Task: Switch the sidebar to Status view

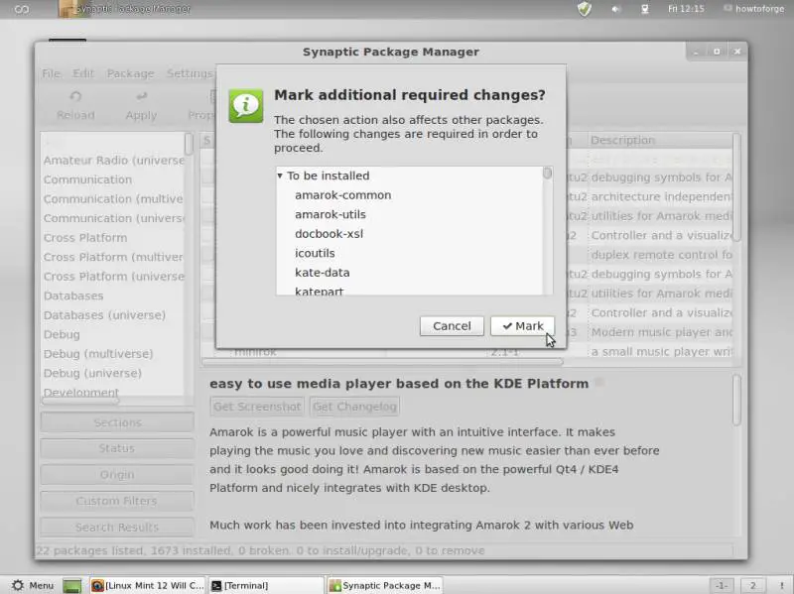Action: 117,448
